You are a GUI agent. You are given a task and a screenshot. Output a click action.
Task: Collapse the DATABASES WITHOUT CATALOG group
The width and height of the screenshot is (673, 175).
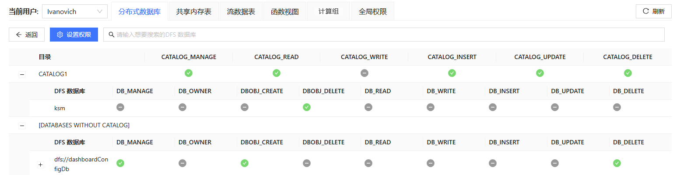click(21, 126)
